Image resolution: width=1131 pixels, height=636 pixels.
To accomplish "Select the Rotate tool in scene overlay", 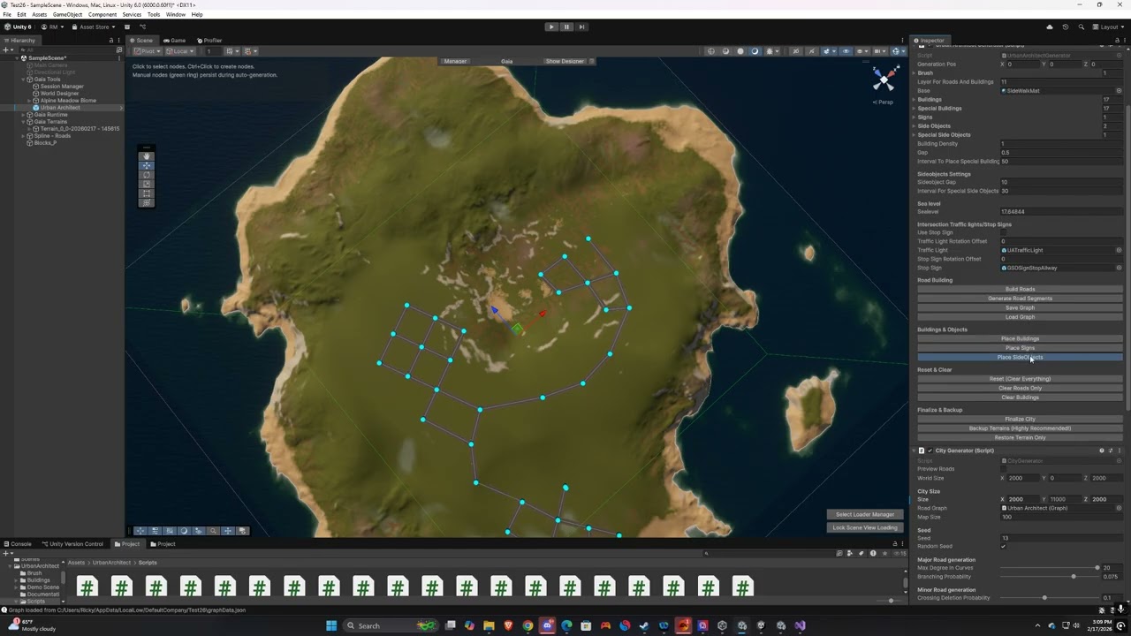I will [x=147, y=175].
